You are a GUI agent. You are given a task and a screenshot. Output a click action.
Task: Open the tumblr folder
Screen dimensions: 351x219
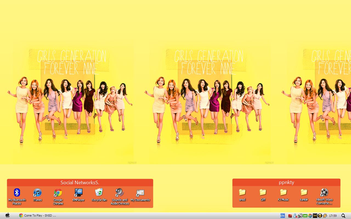[x=304, y=195]
